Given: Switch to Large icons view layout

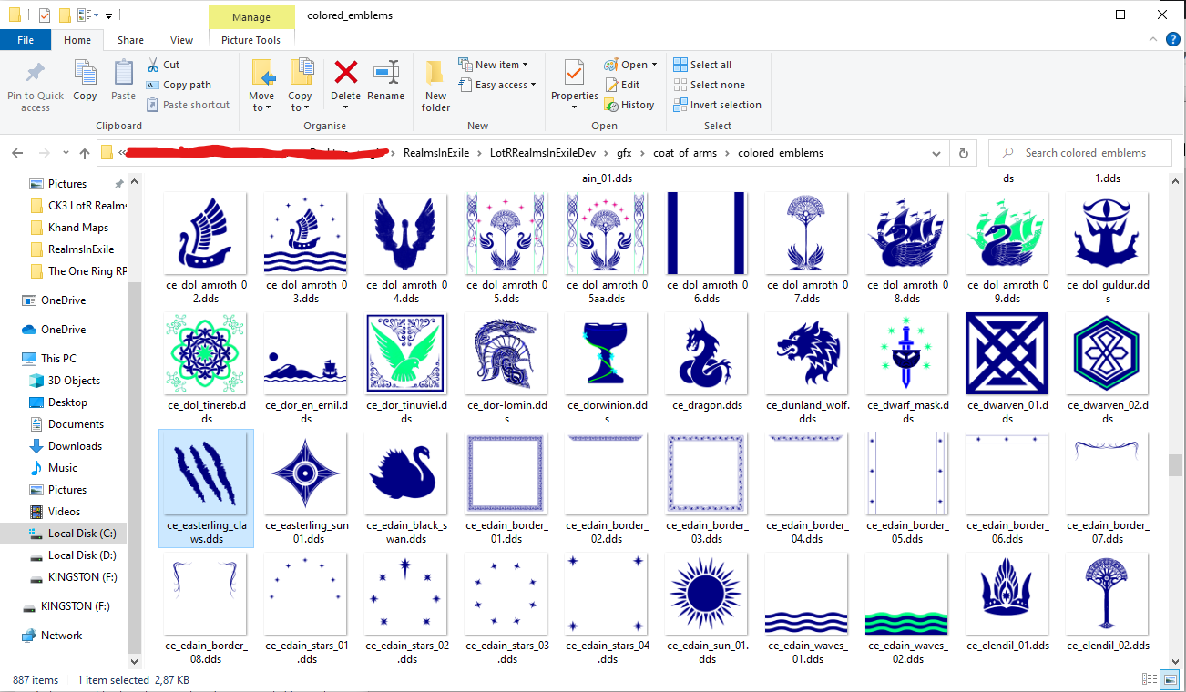Looking at the screenshot, I should (x=1169, y=680).
